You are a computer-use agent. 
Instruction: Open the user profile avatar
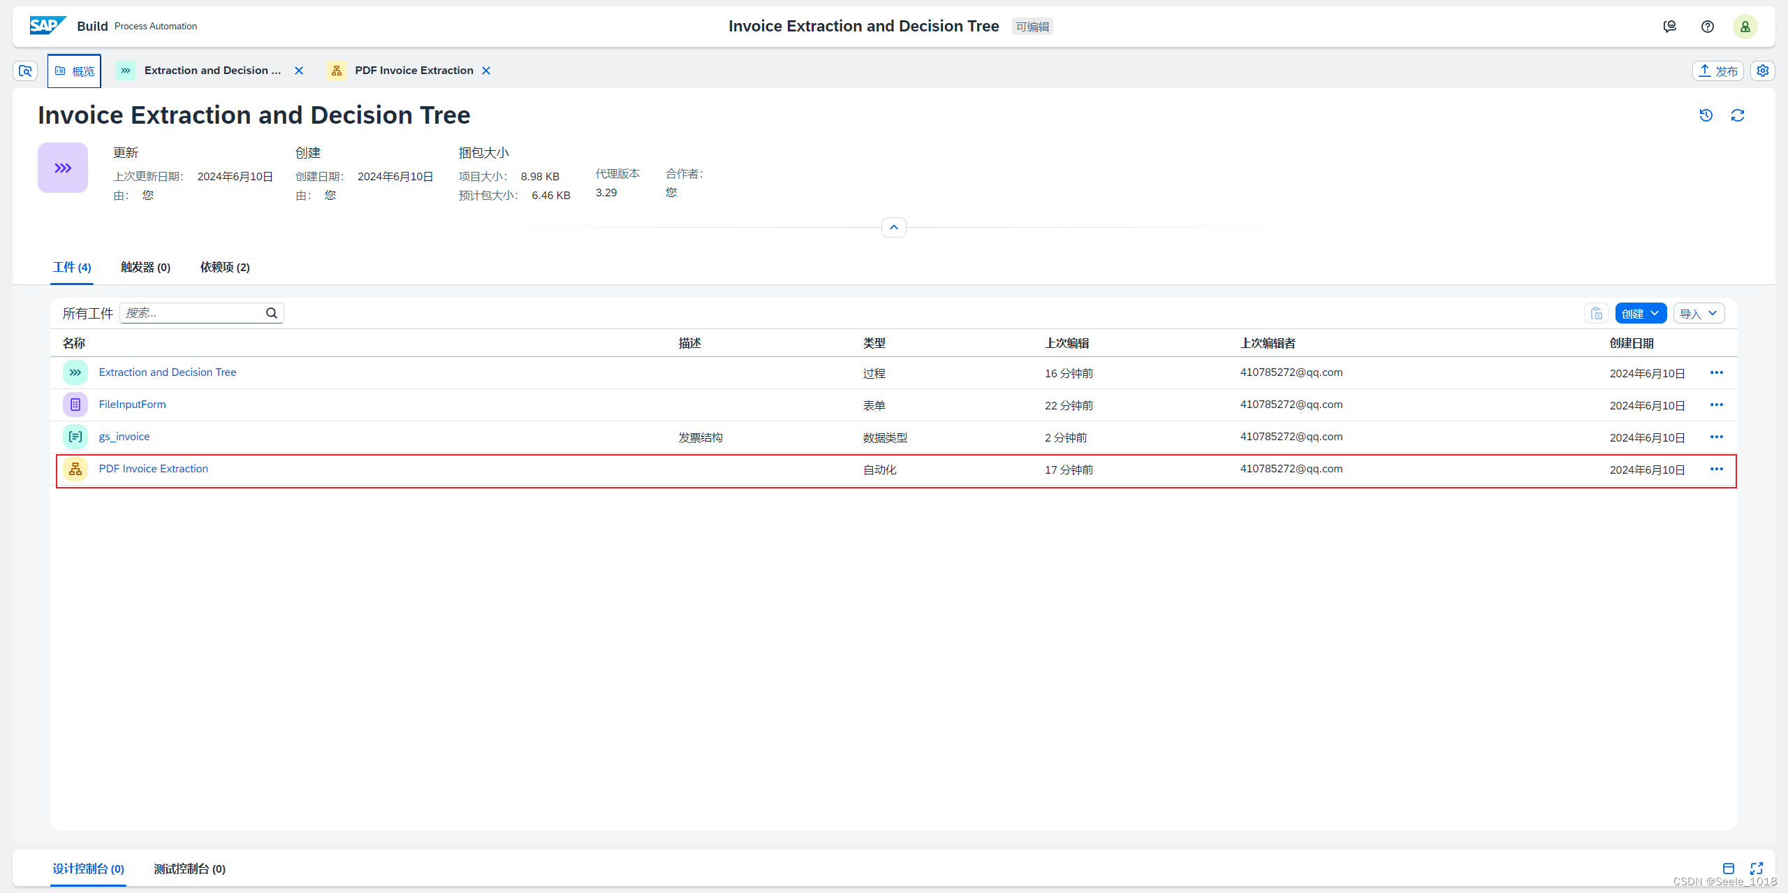click(x=1745, y=27)
